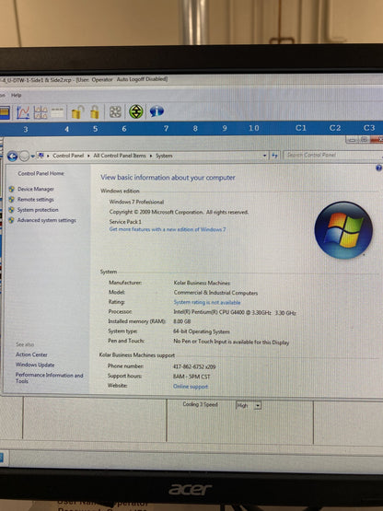Open Device Manager
Screen dimensions: 383x511
click(36, 189)
